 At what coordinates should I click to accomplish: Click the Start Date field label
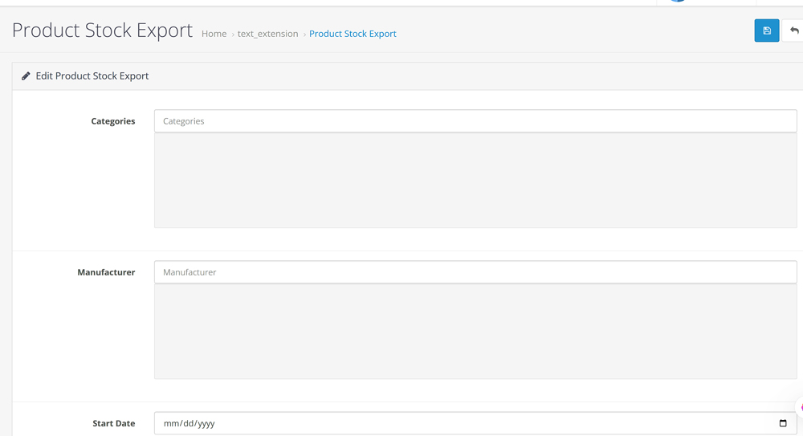point(113,423)
